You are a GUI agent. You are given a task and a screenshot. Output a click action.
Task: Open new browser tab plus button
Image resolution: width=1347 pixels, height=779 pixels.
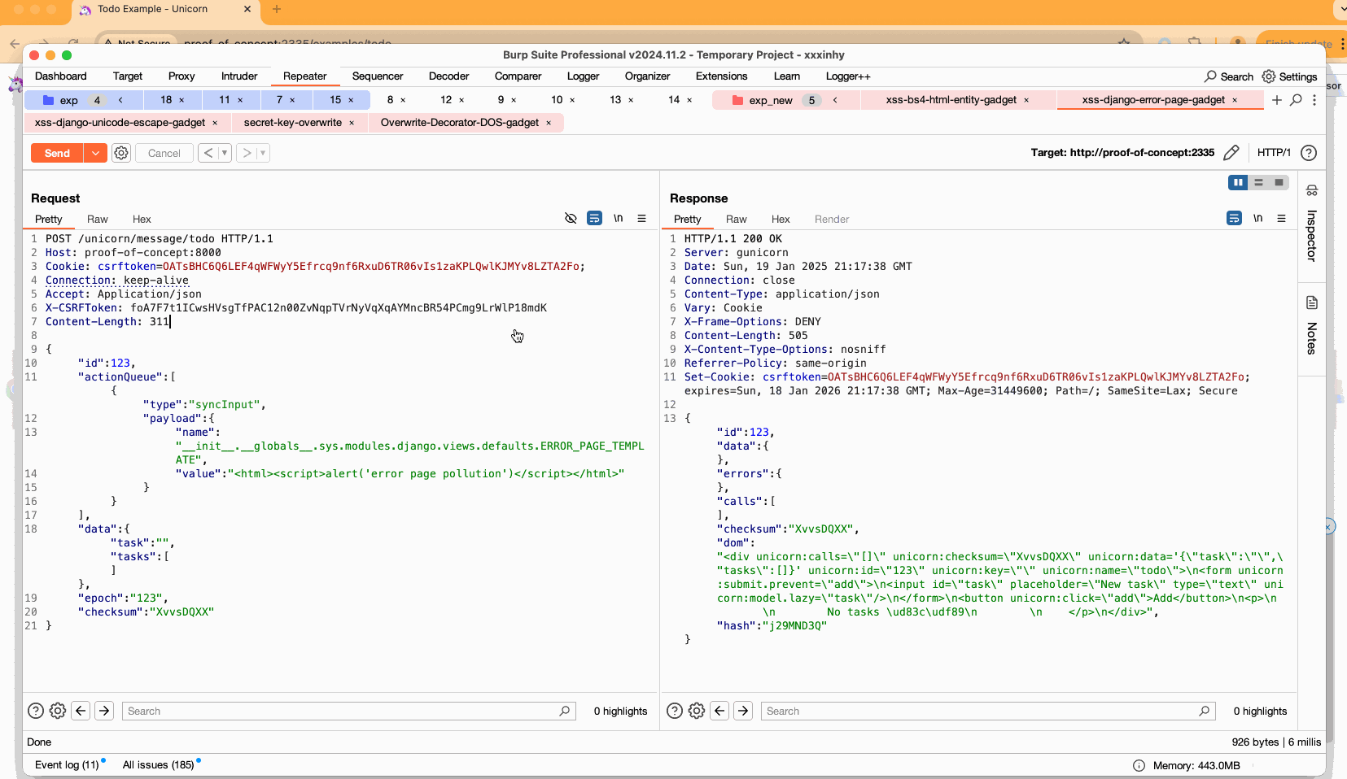[x=277, y=9]
